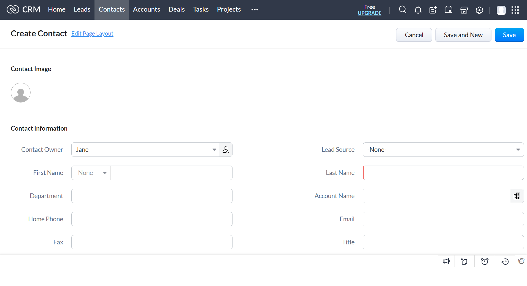This screenshot has height=286, width=527.
Task: Open the global search
Action: 402,10
